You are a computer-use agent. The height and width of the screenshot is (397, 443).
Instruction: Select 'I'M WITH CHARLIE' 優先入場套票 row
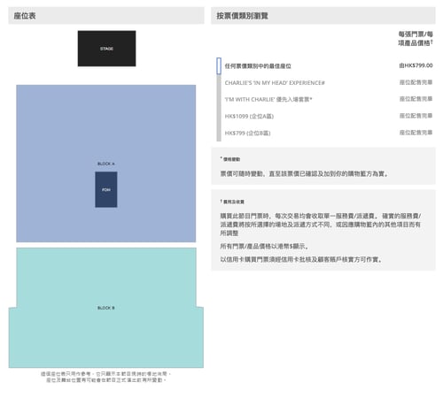pyautogui.click(x=325, y=99)
